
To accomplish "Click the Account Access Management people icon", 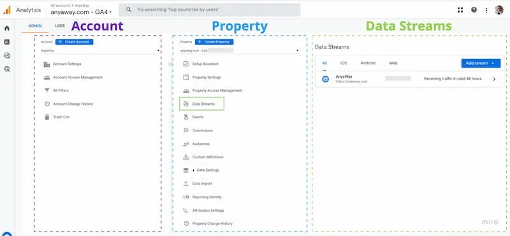I will tap(47, 78).
